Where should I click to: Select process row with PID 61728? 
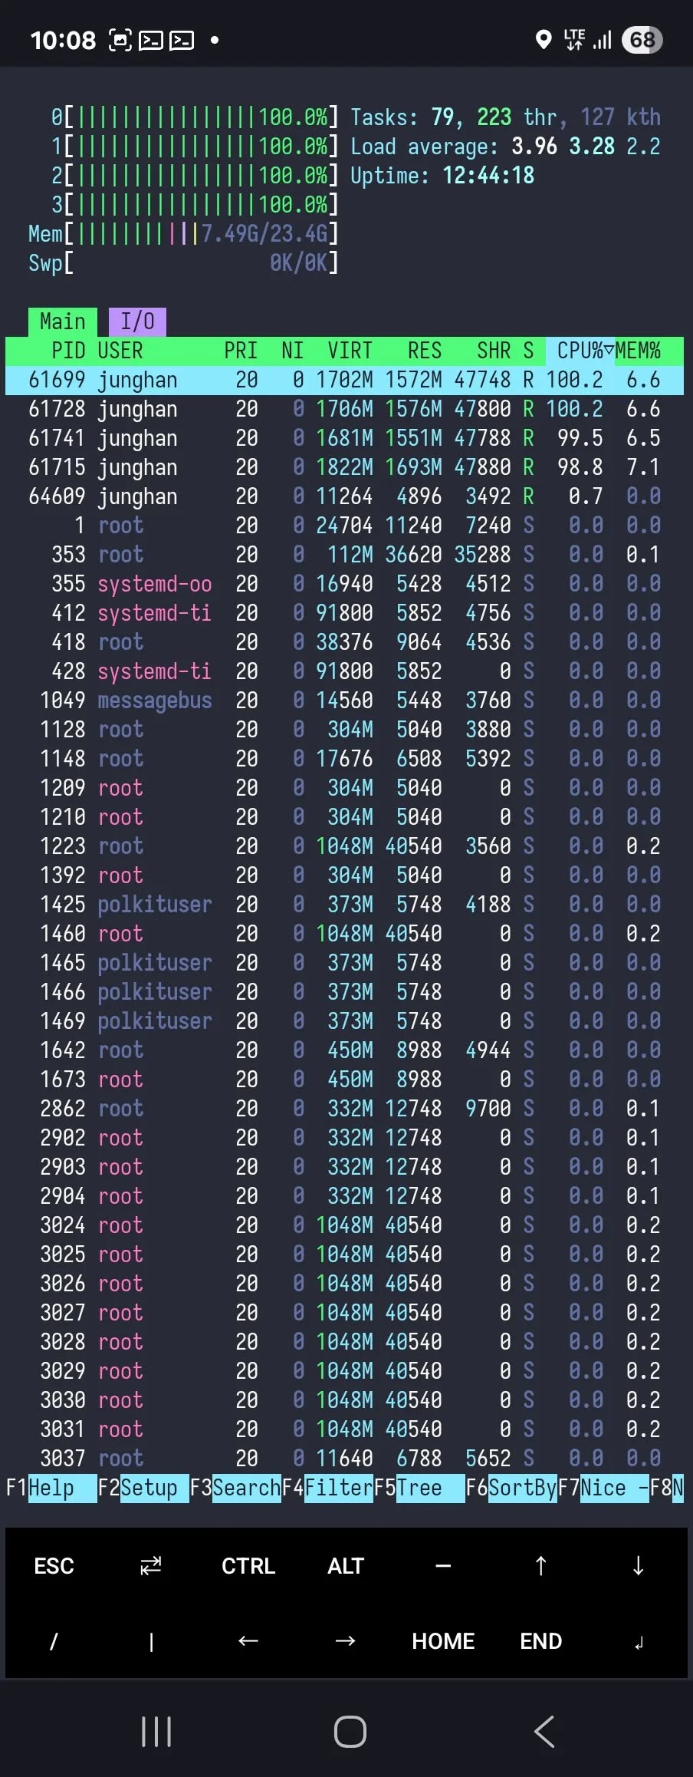pos(345,409)
